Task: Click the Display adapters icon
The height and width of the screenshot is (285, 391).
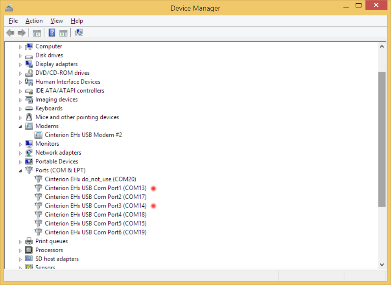Action: (x=29, y=64)
